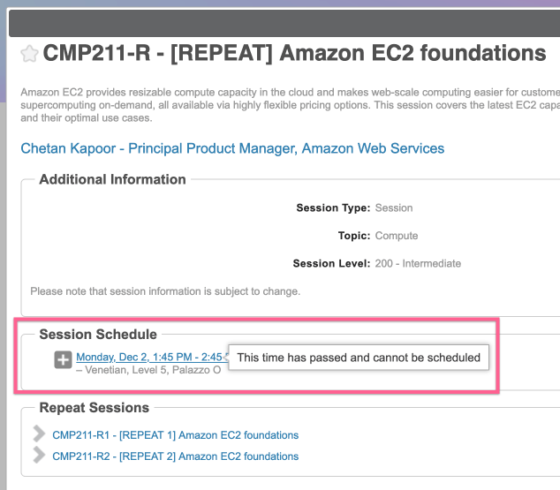This screenshot has height=490, width=560.
Task: Select the Additional Information section heading
Action: point(112,179)
